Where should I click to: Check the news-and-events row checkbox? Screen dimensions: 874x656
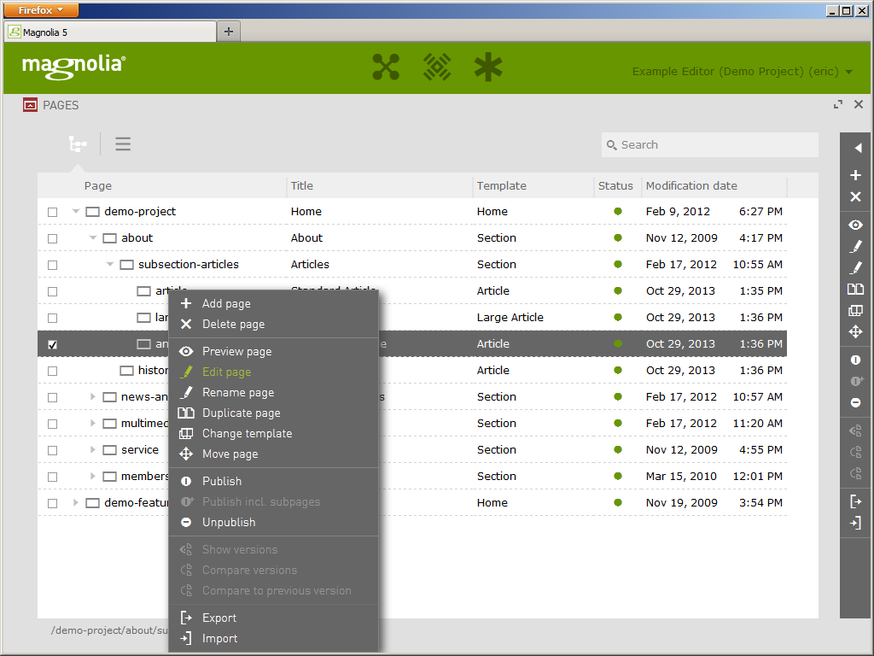click(x=52, y=397)
